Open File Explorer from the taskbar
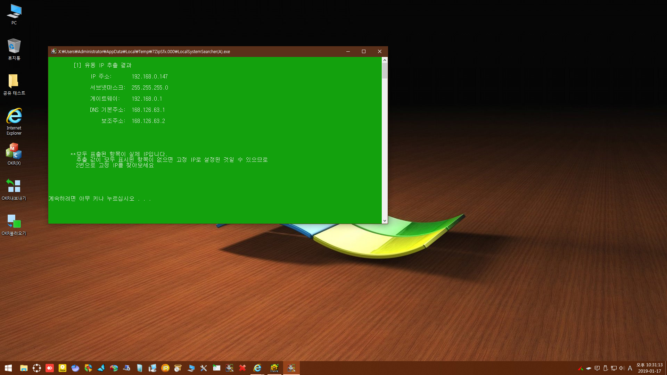This screenshot has height=375, width=667. (24, 368)
